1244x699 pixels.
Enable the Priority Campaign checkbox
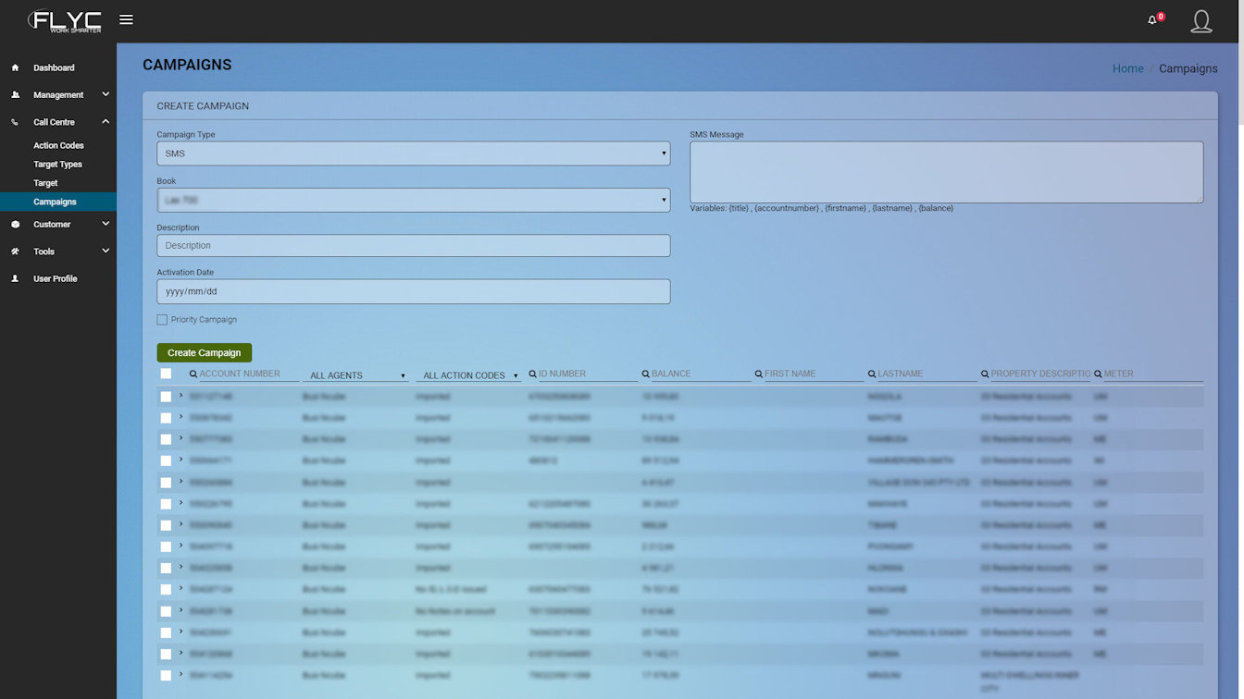point(162,319)
